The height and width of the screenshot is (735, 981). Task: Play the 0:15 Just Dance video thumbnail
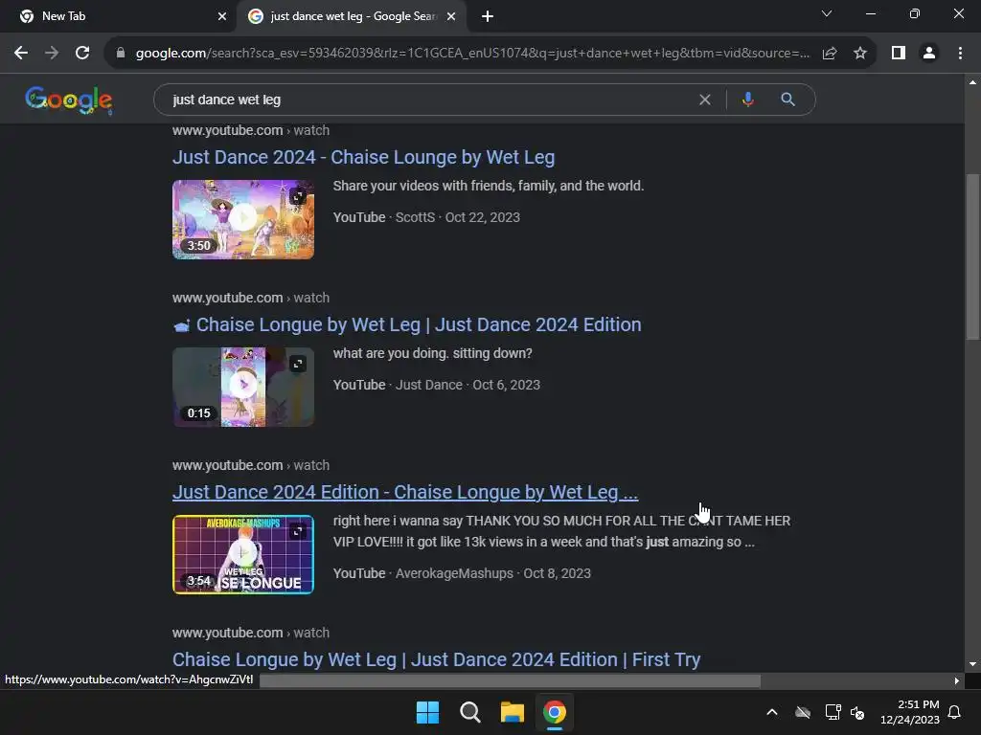[242, 387]
